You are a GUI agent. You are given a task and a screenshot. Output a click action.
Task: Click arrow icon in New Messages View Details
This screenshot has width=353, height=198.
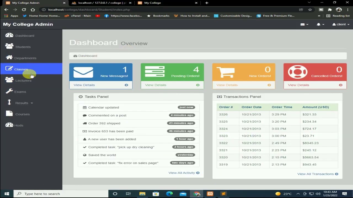pyautogui.click(x=126, y=85)
